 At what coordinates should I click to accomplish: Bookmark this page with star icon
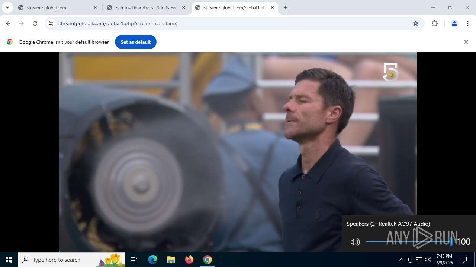[416, 23]
